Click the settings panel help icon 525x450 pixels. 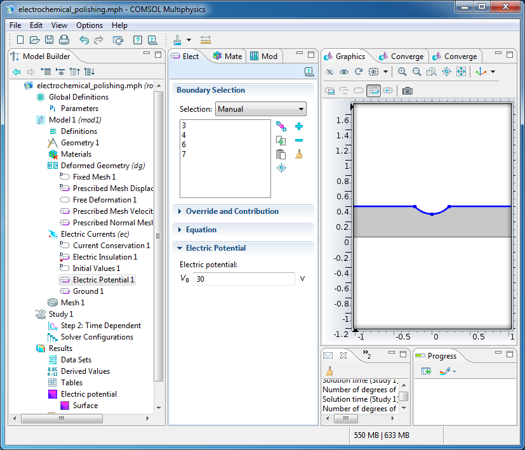click(309, 72)
